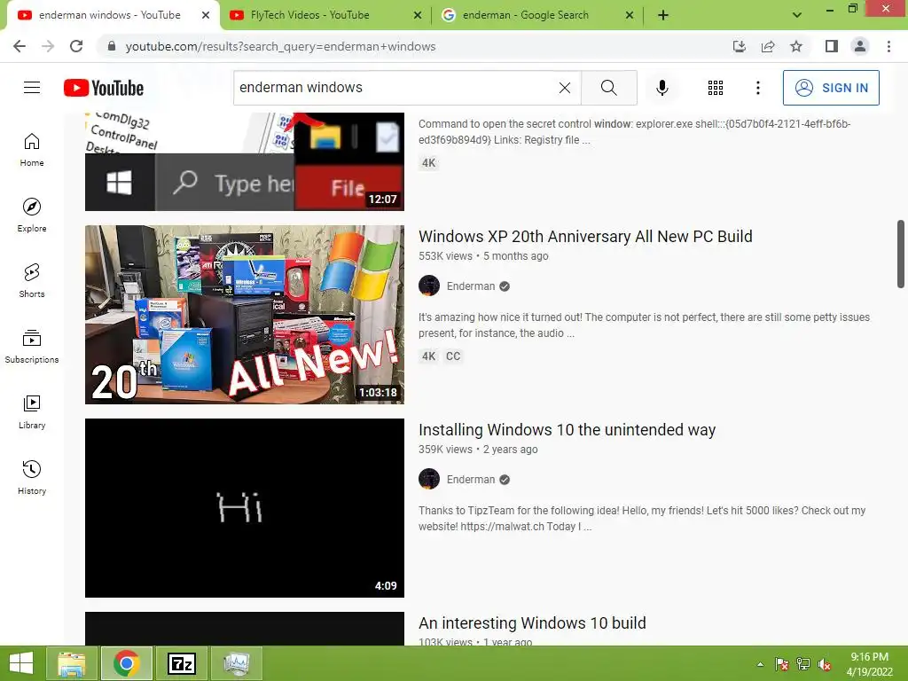The image size is (908, 681).
Task: Open Explore in the YouTube sidebar
Action: coord(32,215)
